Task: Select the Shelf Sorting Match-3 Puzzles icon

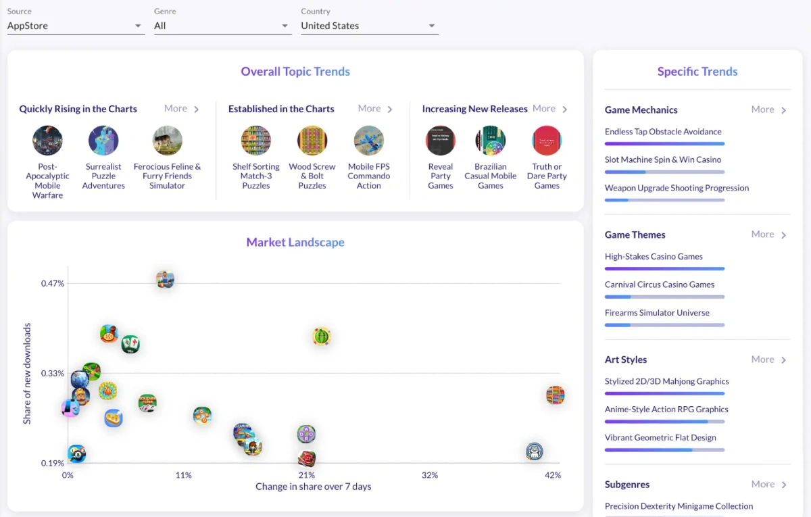Action: [x=255, y=140]
